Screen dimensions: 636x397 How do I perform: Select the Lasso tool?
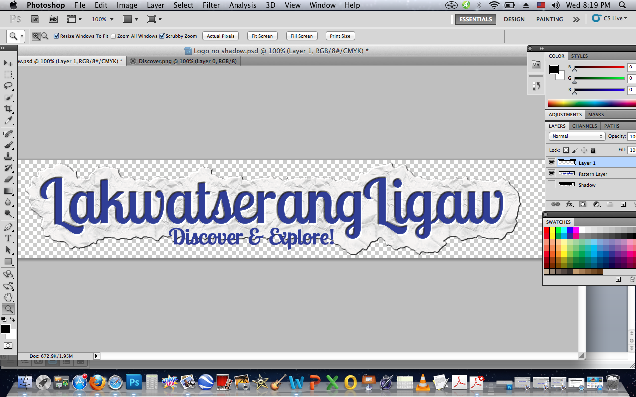(x=8, y=86)
